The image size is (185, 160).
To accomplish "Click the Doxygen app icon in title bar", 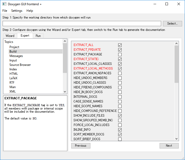I will coord(4,4).
